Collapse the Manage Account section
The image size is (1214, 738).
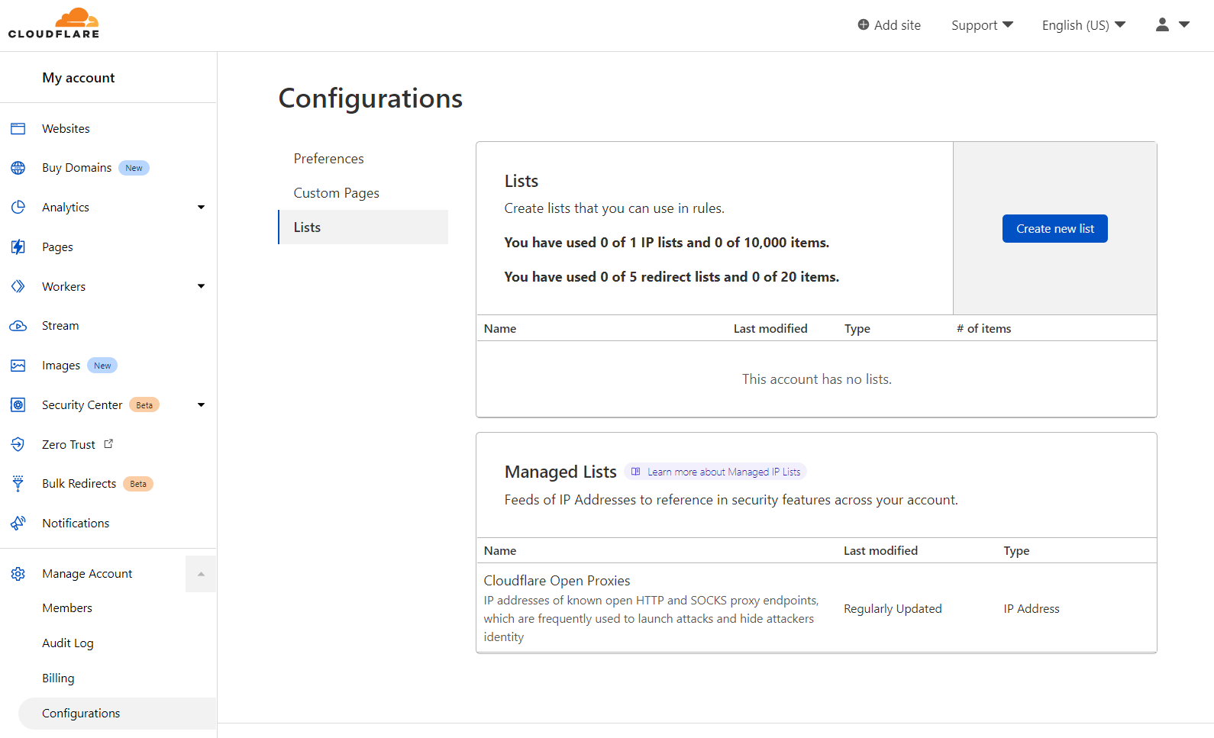pyautogui.click(x=201, y=574)
